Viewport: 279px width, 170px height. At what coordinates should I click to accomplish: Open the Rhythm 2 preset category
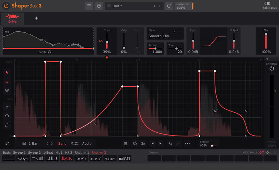coord(99,153)
